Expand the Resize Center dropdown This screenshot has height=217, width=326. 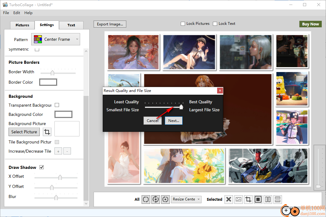pyautogui.click(x=186, y=199)
